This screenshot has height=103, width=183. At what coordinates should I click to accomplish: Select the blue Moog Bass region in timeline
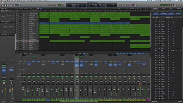coord(44,23)
